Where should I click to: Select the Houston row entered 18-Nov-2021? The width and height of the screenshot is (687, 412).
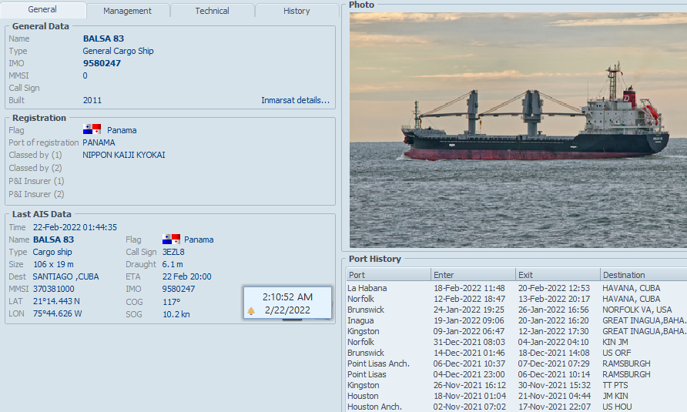pyautogui.click(x=517, y=396)
